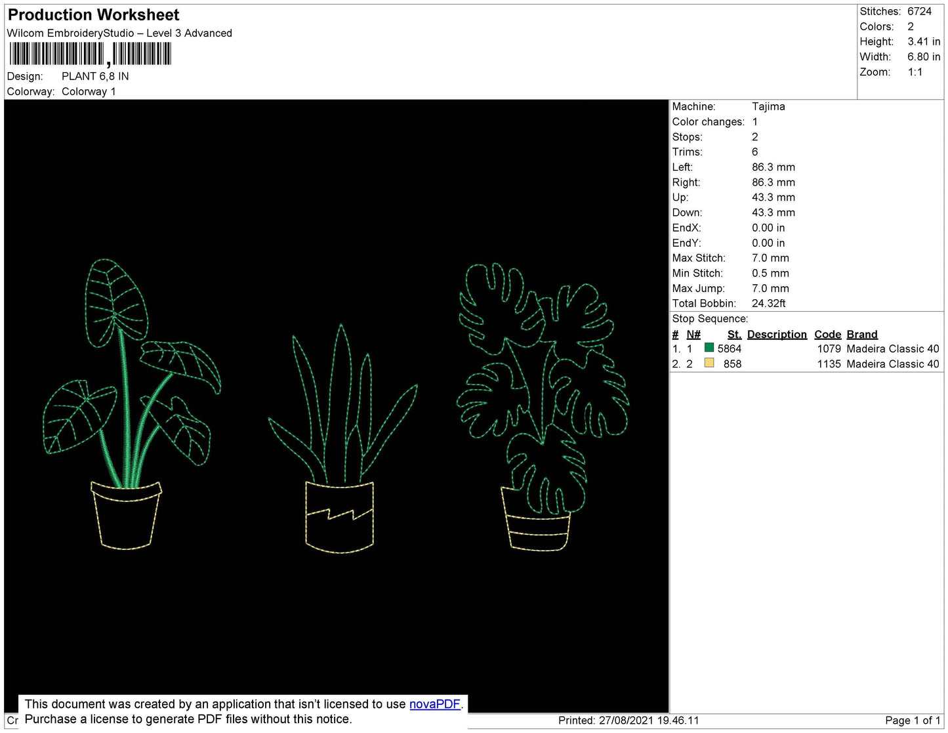
Task: Click the left Alocasia plant embroidery design
Action: [131, 404]
